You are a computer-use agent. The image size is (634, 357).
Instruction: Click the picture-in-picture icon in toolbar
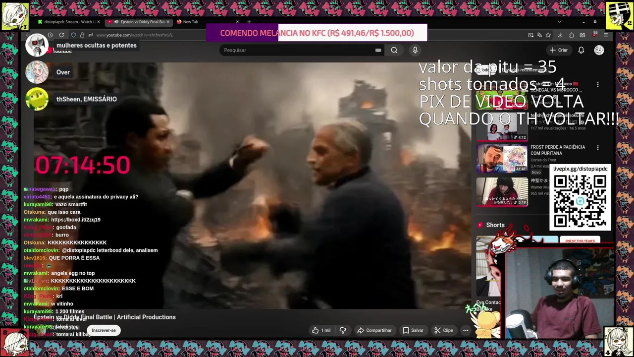531,35
